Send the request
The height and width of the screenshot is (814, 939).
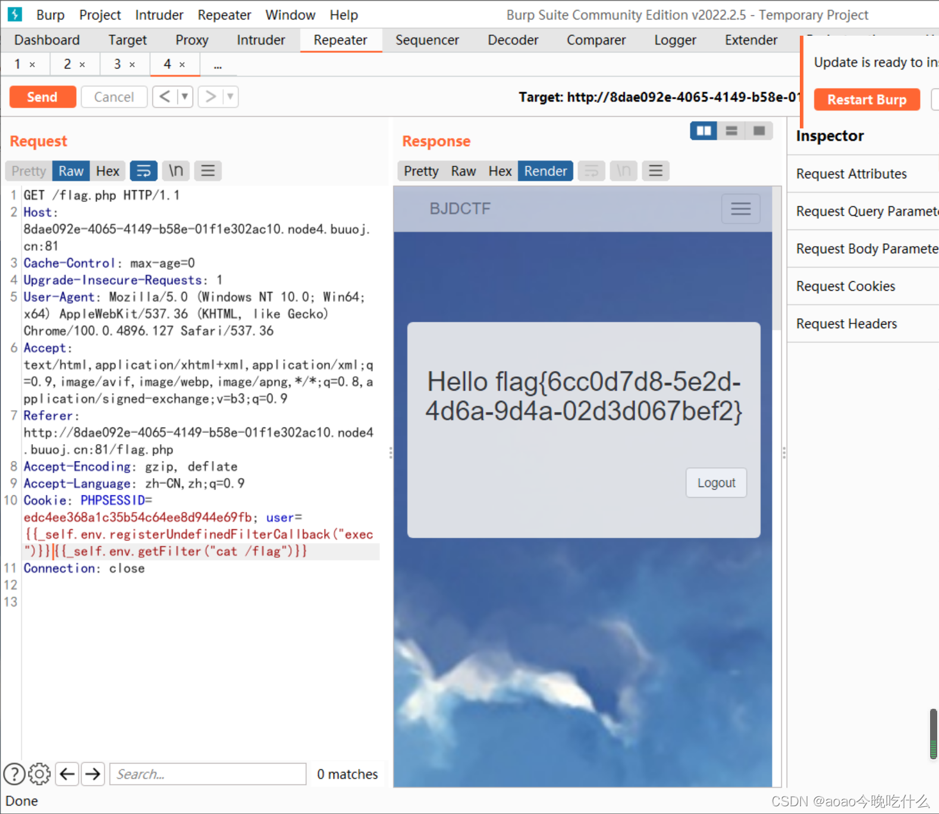(x=43, y=96)
